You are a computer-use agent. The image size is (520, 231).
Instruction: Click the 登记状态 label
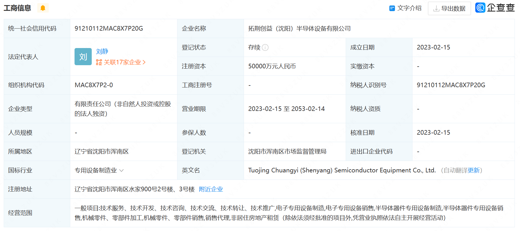click(x=194, y=47)
